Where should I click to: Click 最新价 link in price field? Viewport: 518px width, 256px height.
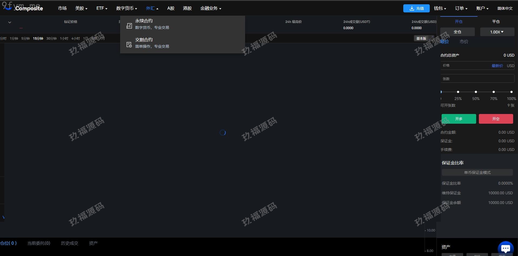pyautogui.click(x=497, y=66)
